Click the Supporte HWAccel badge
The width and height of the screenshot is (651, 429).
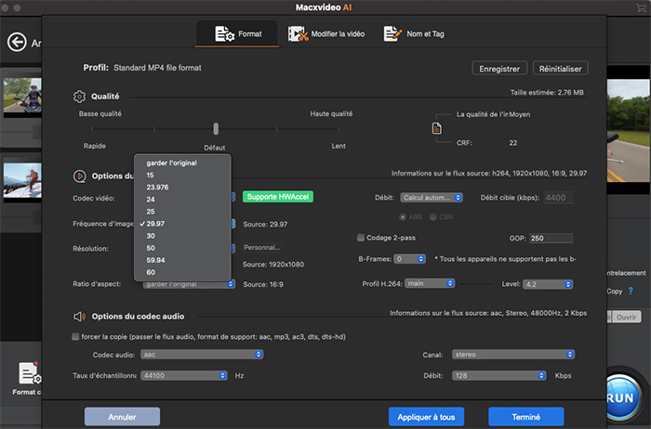coord(278,197)
